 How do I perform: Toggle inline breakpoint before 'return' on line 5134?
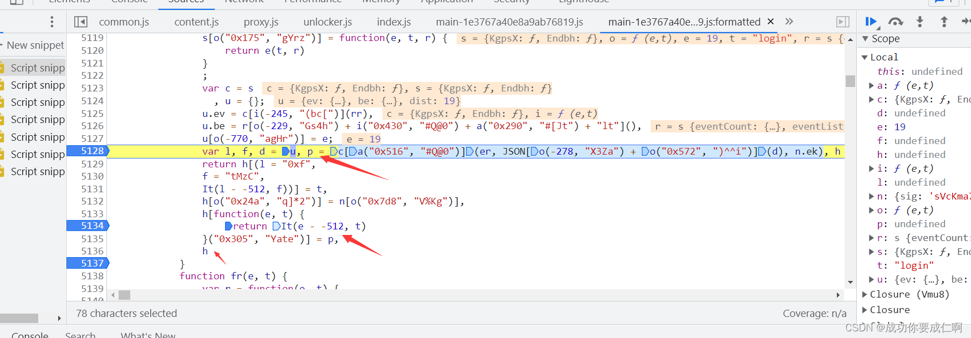pos(228,226)
